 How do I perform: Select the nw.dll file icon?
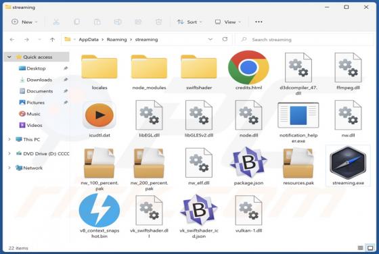(348, 115)
